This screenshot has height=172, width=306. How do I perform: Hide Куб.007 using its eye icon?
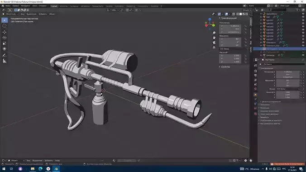pyautogui.click(x=303, y=39)
